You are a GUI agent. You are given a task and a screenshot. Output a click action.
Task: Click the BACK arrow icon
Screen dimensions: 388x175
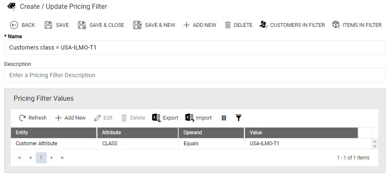coord(14,25)
